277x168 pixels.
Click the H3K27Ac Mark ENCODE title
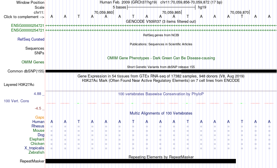pos(161,81)
